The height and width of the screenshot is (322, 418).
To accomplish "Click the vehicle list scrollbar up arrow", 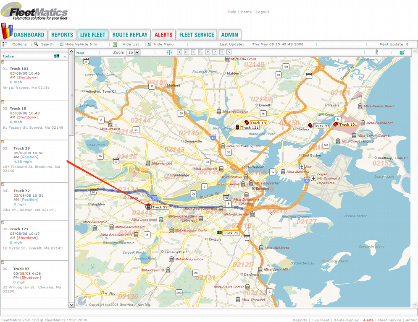I will 71,51.
